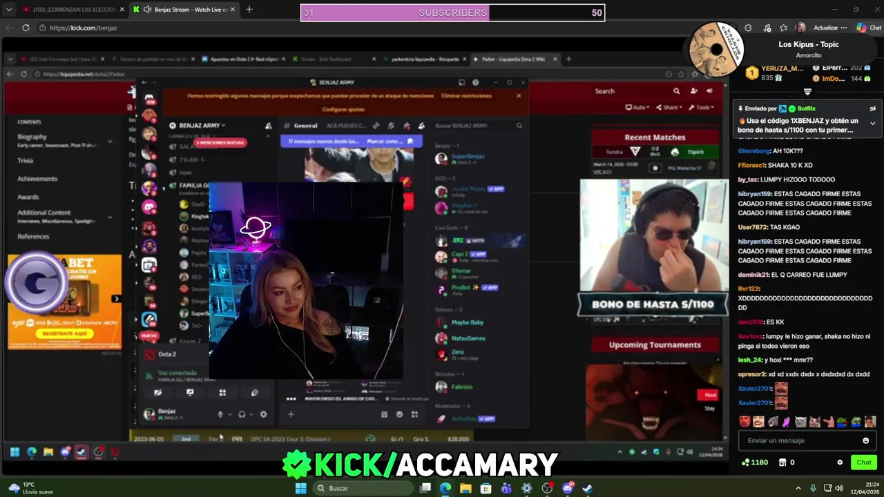Open the emoji picker in chat input
This screenshot has width=884, height=497.
click(x=865, y=440)
